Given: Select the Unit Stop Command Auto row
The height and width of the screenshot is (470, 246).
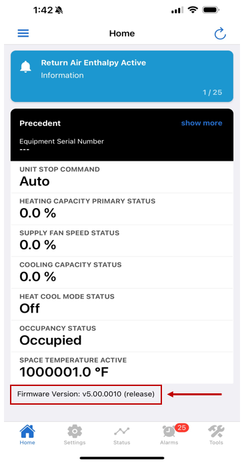Looking at the screenshot, I should point(122,177).
